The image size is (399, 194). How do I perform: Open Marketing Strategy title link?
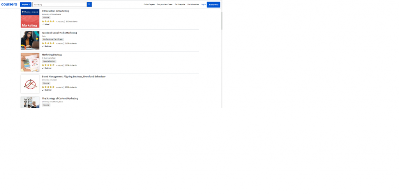[x=52, y=54]
